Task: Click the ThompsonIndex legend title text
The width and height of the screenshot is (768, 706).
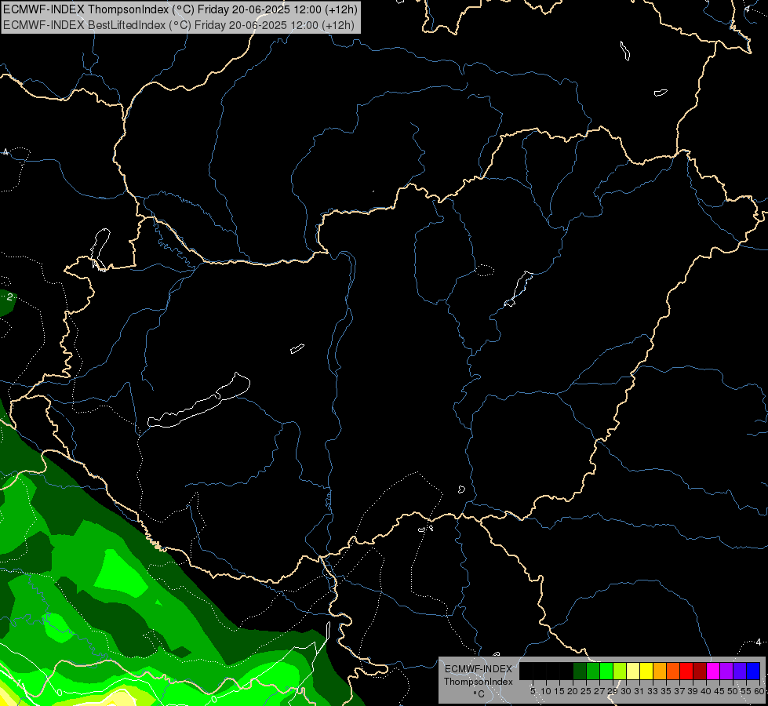Action: click(479, 682)
